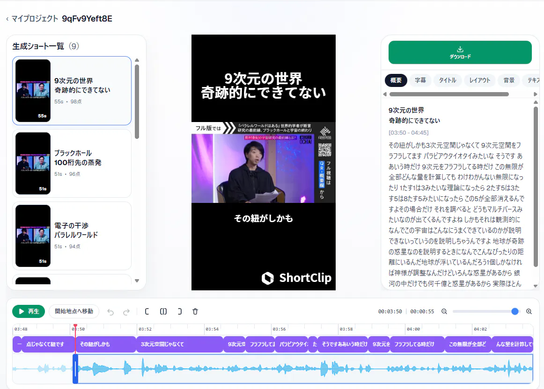Go back to マイプロジェクト via chevron
This screenshot has height=389, width=544.
(x=7, y=19)
